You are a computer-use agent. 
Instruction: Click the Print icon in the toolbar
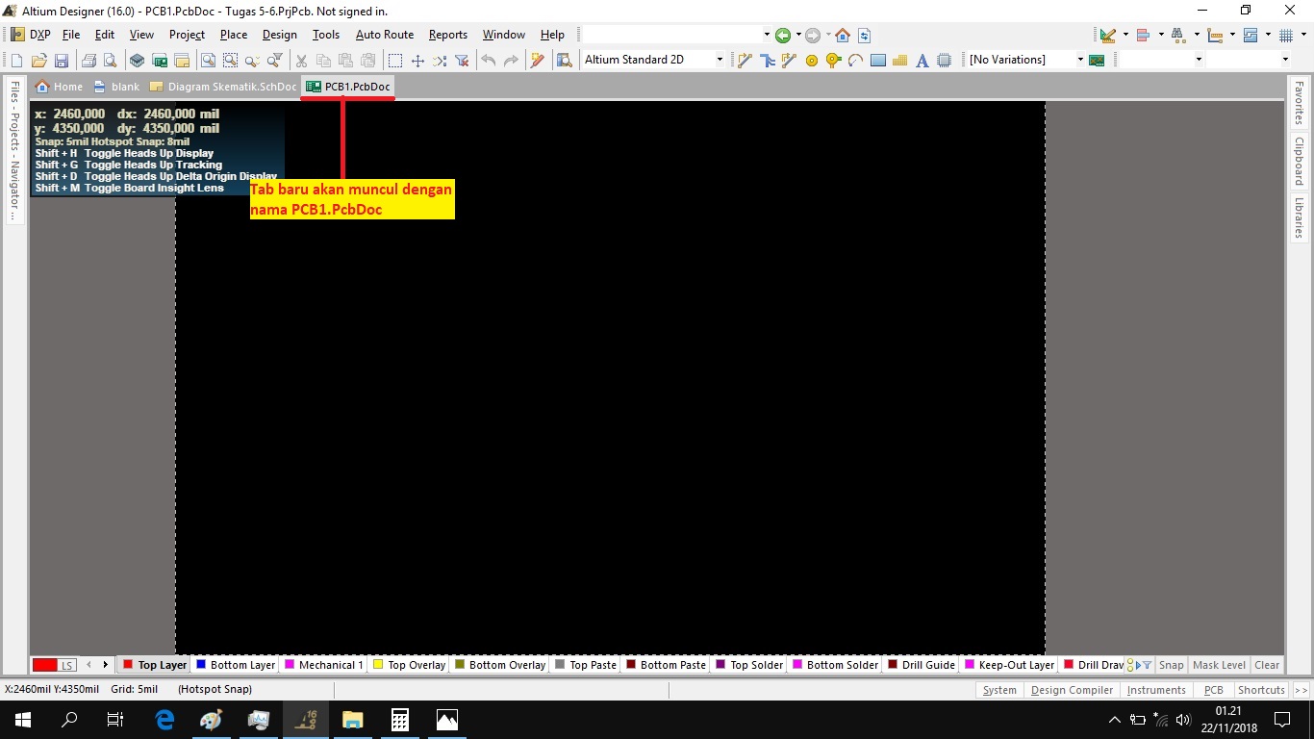click(x=88, y=60)
